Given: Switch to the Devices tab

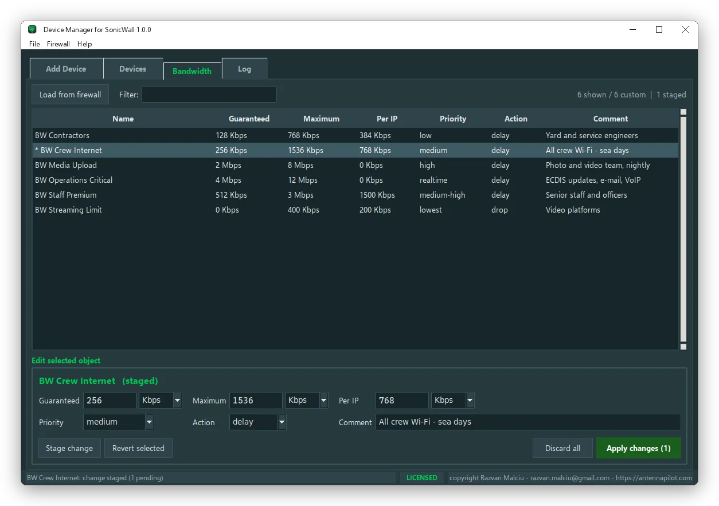Looking at the screenshot, I should tap(133, 69).
